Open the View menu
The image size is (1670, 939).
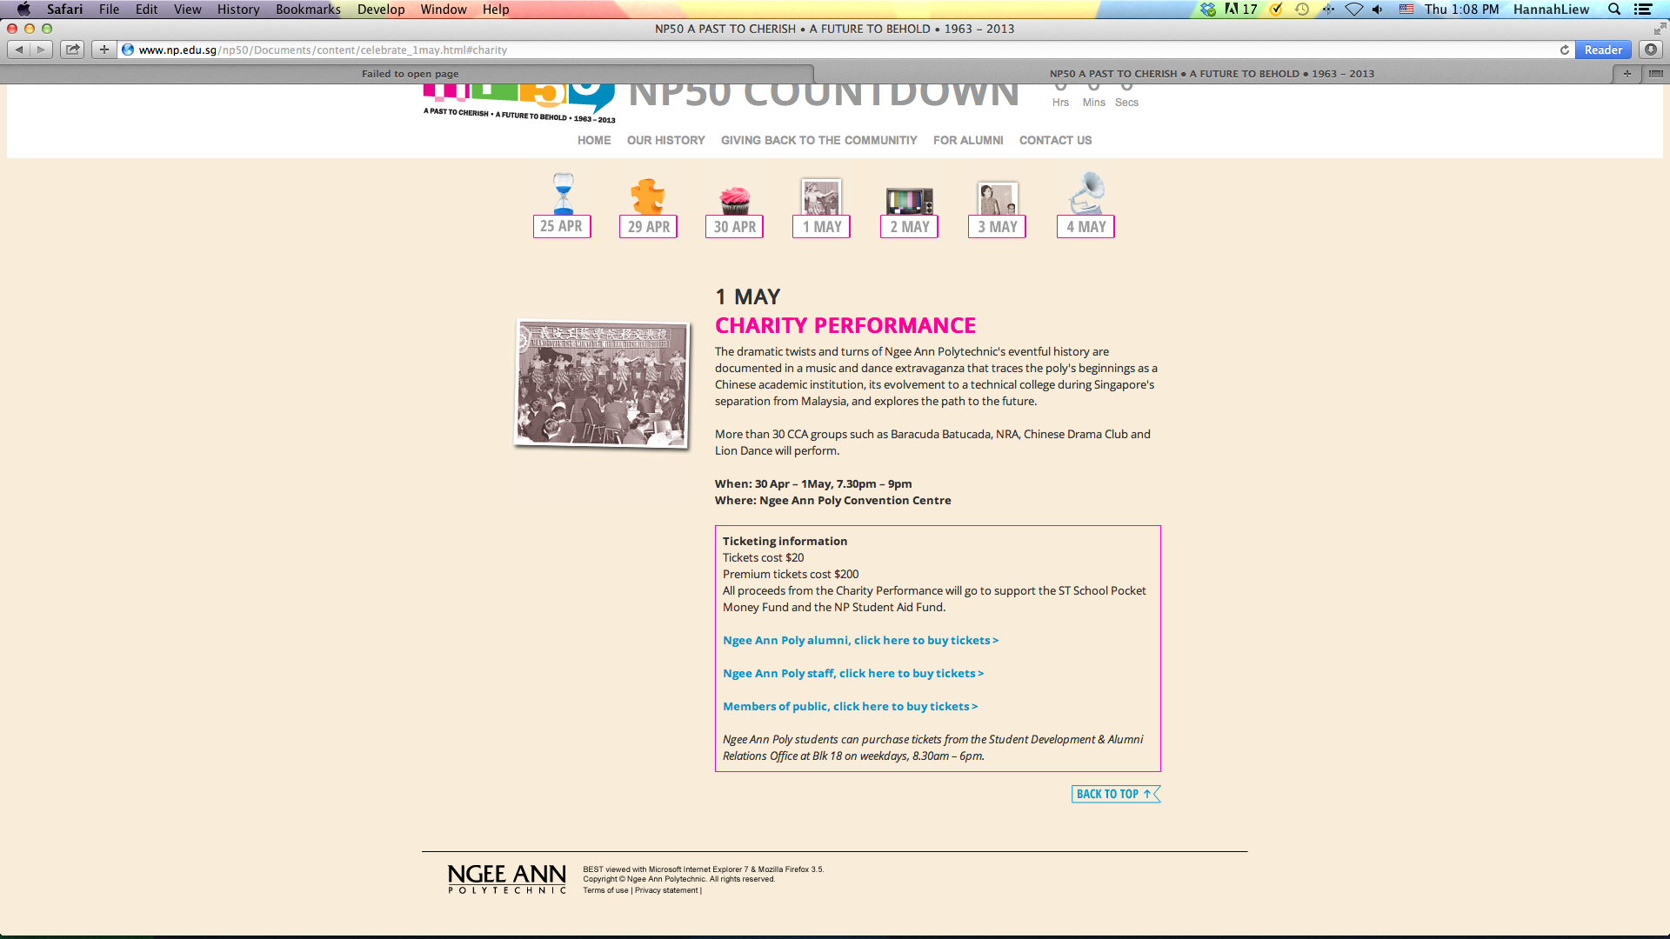pos(187,10)
